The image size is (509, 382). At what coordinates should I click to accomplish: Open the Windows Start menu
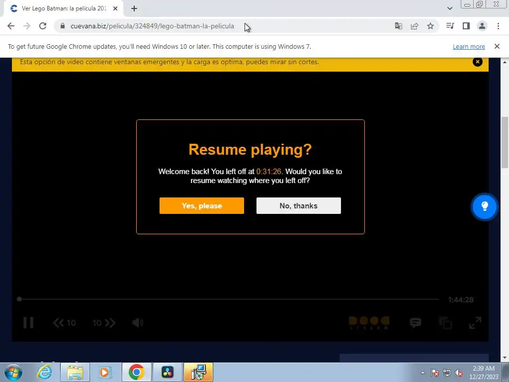(x=13, y=372)
